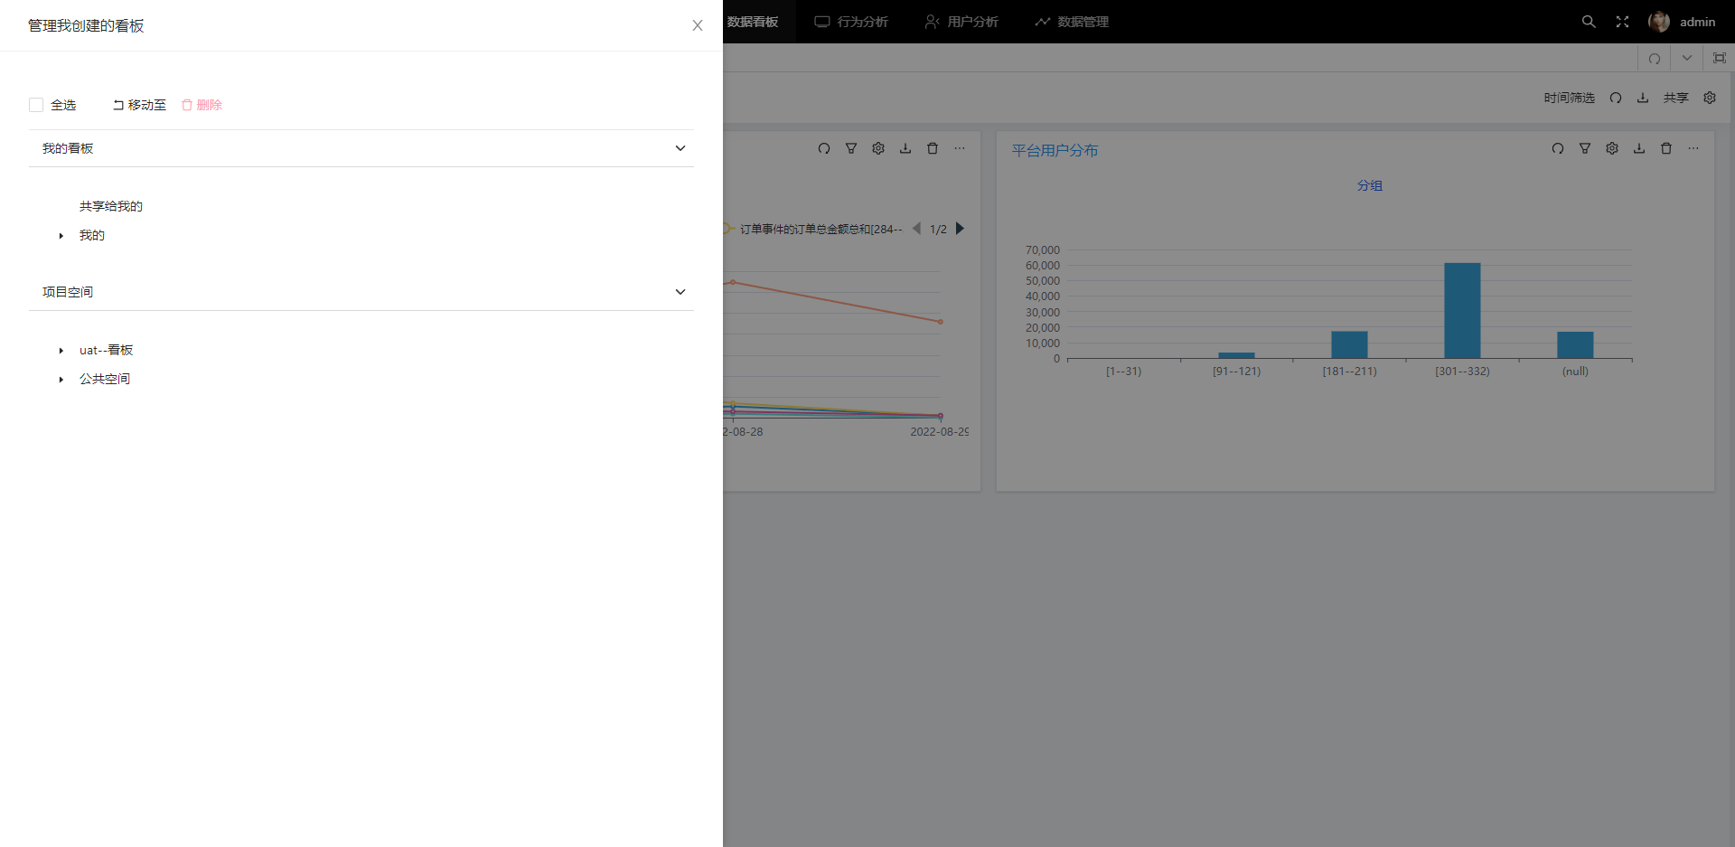Go to the previous legend page arrow
Screen dimensions: 1735x847
coord(916,229)
